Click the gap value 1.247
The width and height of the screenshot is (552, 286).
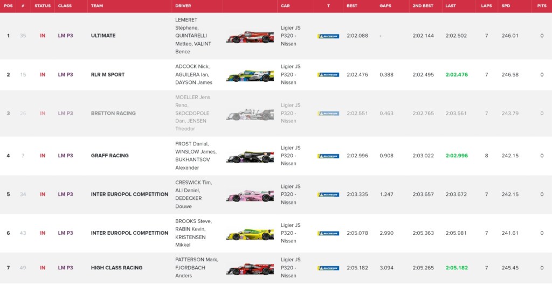click(386, 194)
